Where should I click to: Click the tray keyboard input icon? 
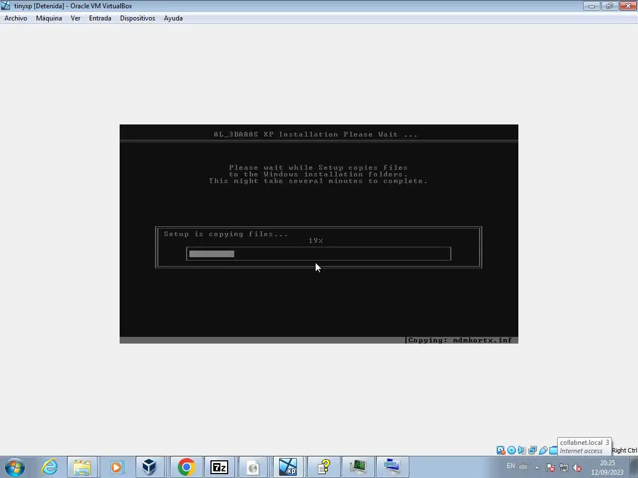coord(523,467)
